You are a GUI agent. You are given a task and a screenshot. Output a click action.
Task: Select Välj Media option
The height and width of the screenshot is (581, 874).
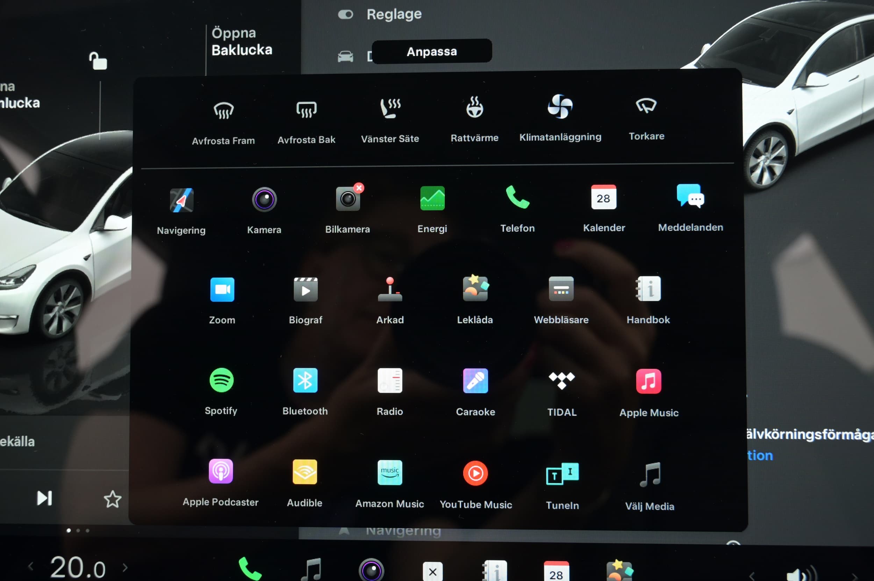pos(650,487)
